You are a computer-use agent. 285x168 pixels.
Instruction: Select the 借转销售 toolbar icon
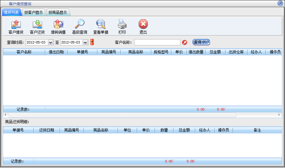[x=58, y=24]
